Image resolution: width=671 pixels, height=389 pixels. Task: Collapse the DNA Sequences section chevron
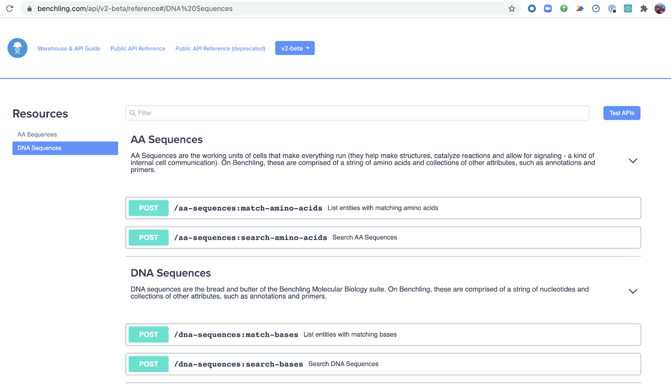click(x=633, y=291)
